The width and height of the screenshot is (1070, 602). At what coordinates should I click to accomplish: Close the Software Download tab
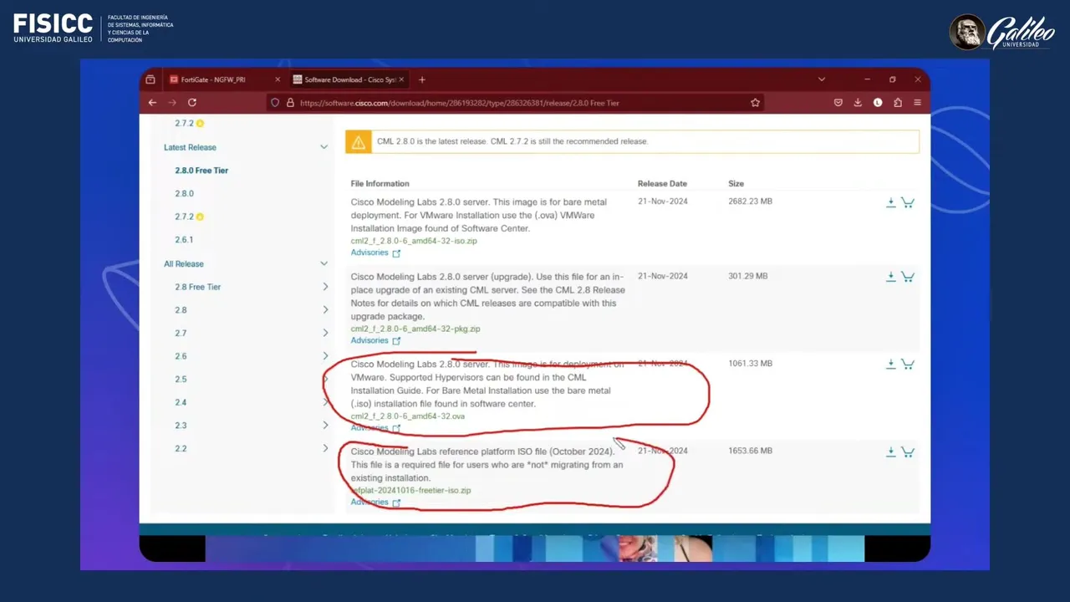point(401,79)
